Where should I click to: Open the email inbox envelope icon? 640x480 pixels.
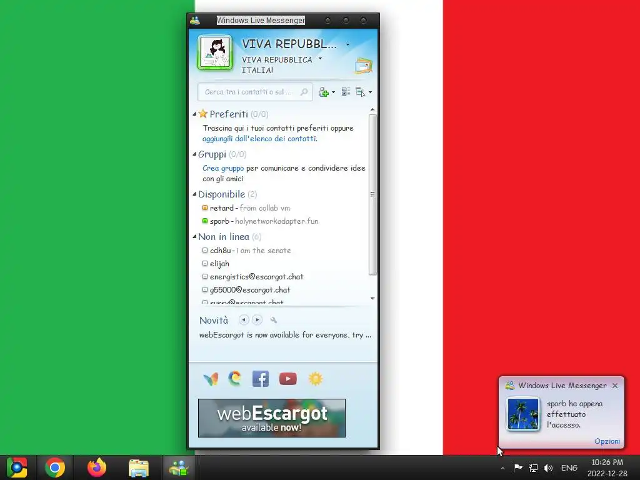tap(363, 66)
